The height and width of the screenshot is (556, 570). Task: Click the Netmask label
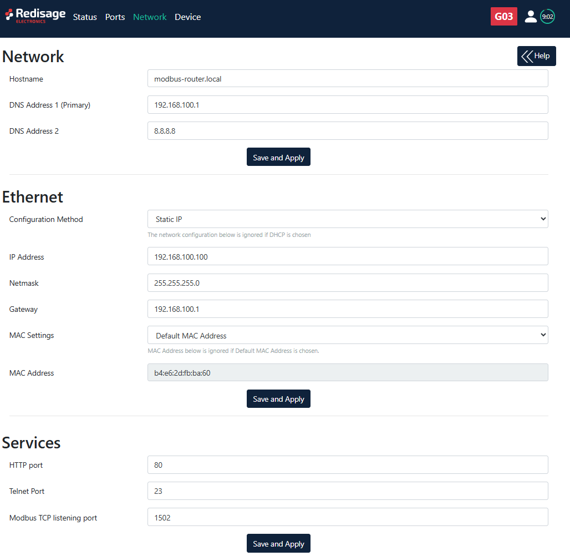pos(24,283)
